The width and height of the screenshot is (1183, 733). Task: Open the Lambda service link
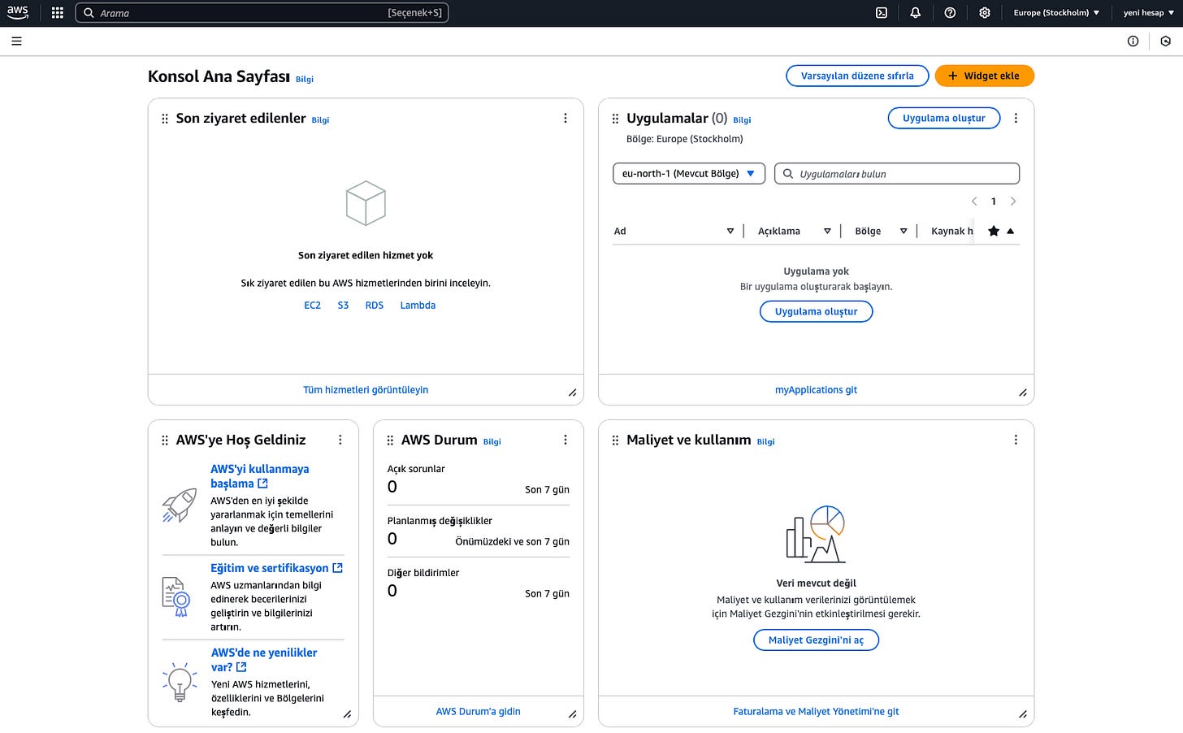418,306
